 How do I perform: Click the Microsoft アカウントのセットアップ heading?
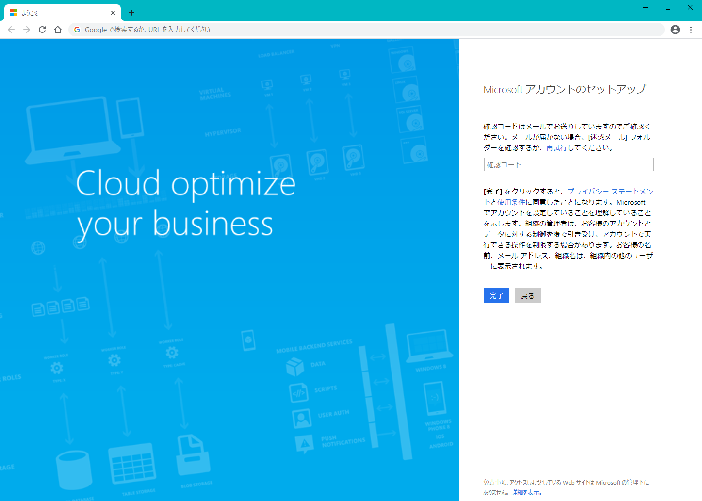coord(565,89)
